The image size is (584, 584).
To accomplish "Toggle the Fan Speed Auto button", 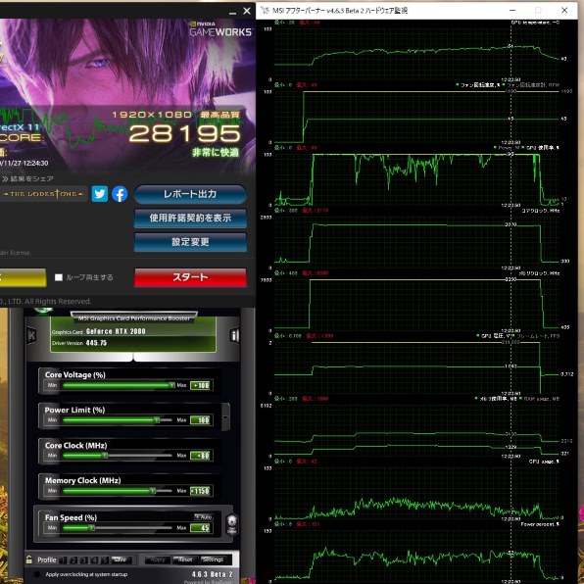I will 204,517.
